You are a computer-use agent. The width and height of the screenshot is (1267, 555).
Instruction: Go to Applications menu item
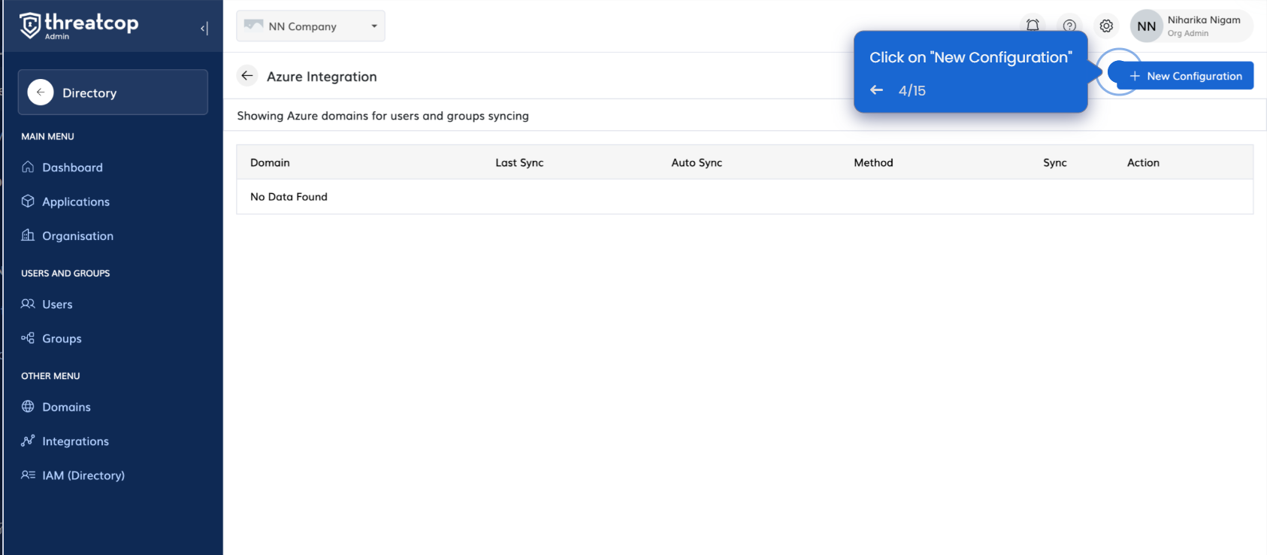click(x=75, y=202)
